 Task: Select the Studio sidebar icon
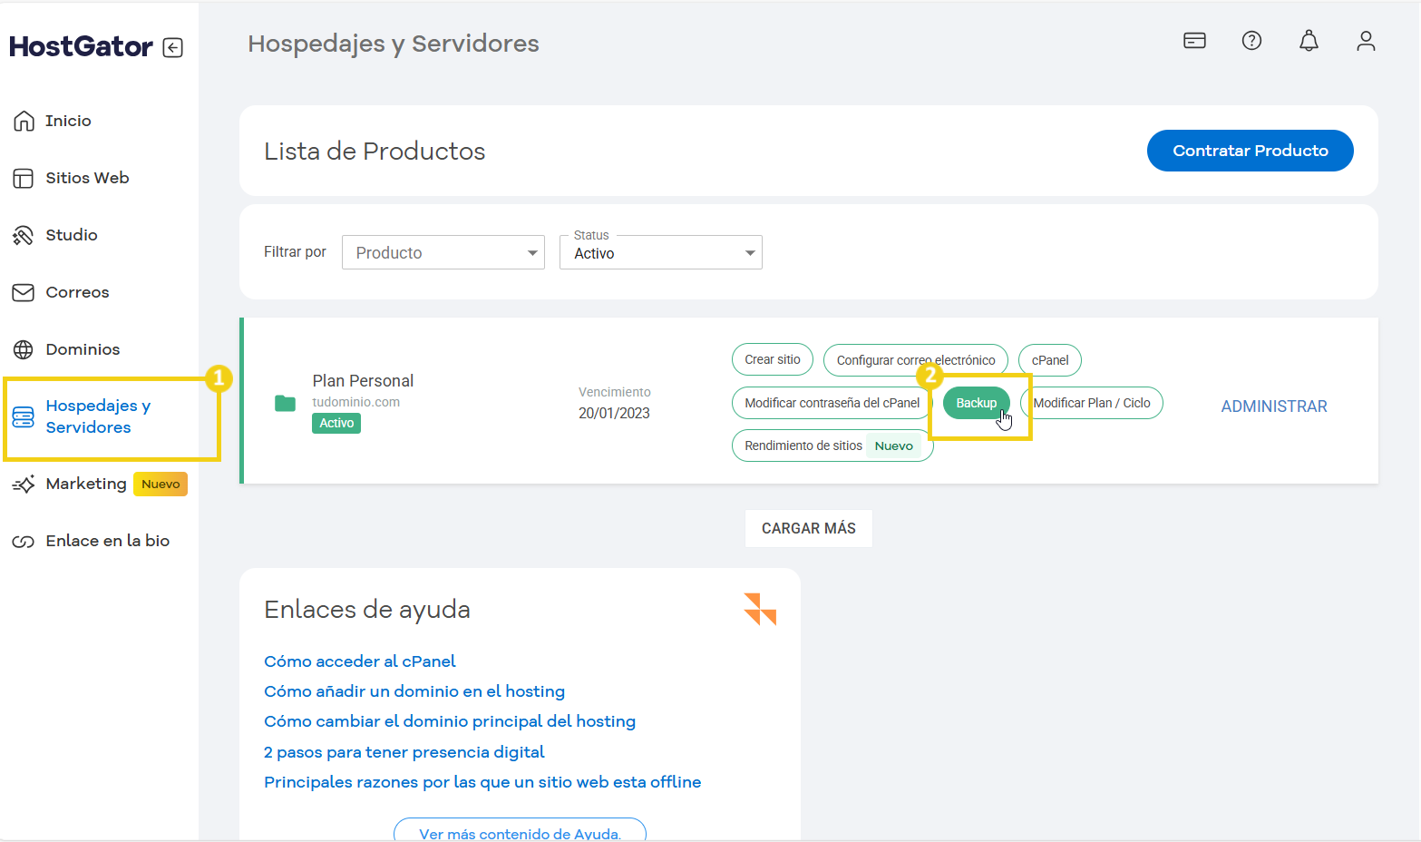[x=24, y=235]
